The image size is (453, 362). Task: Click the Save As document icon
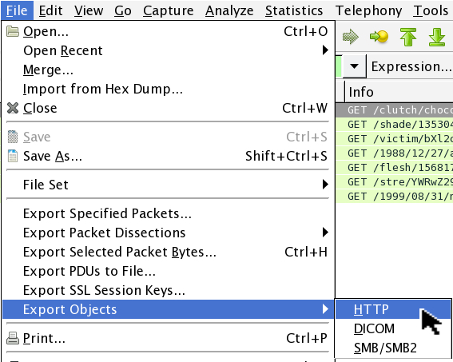click(x=13, y=156)
